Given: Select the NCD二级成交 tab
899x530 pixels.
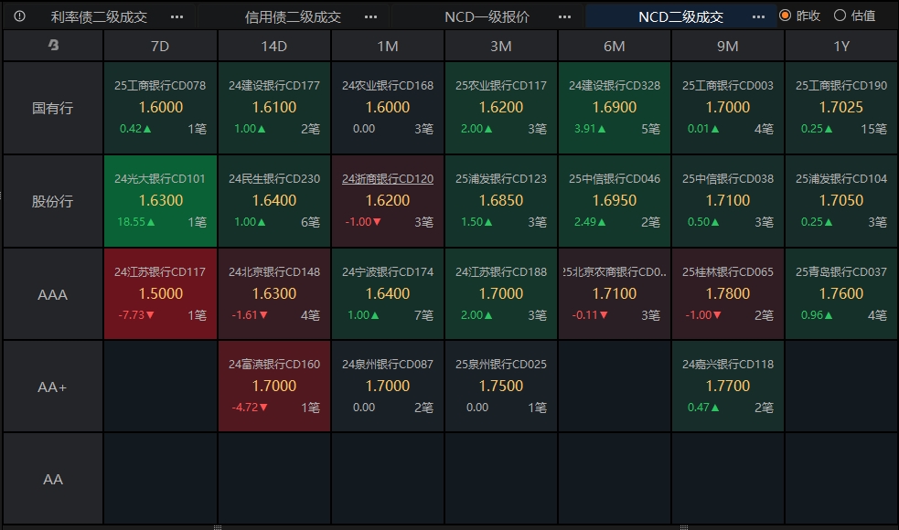Looking at the screenshot, I should (x=680, y=17).
